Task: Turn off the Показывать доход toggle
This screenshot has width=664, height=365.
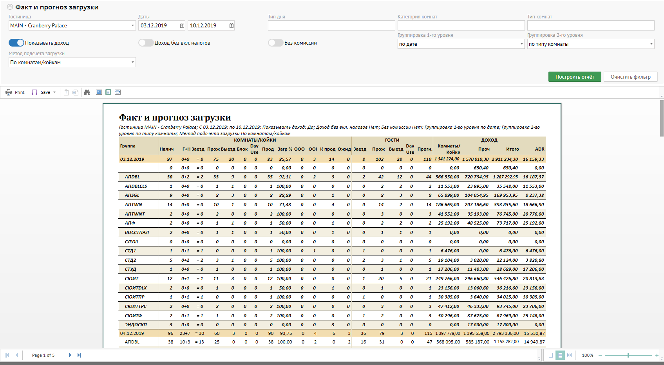Action: (16, 43)
